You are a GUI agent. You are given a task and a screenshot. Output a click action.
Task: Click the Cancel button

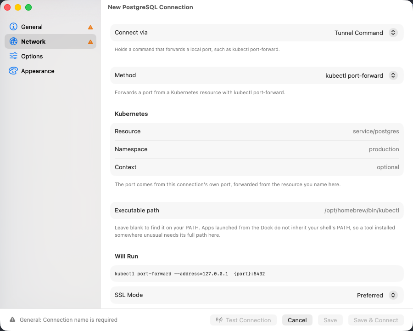point(297,320)
